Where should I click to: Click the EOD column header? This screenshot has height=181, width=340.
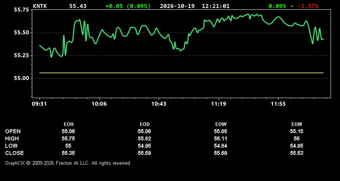(145, 124)
